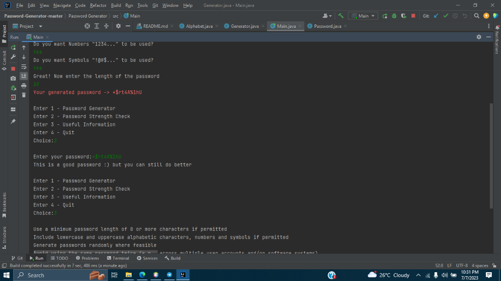Open run configuration wrench in Run panel

pyautogui.click(x=13, y=57)
